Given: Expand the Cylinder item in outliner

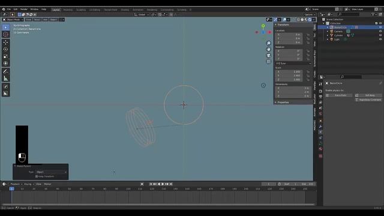Looking at the screenshot, I should [328, 35].
